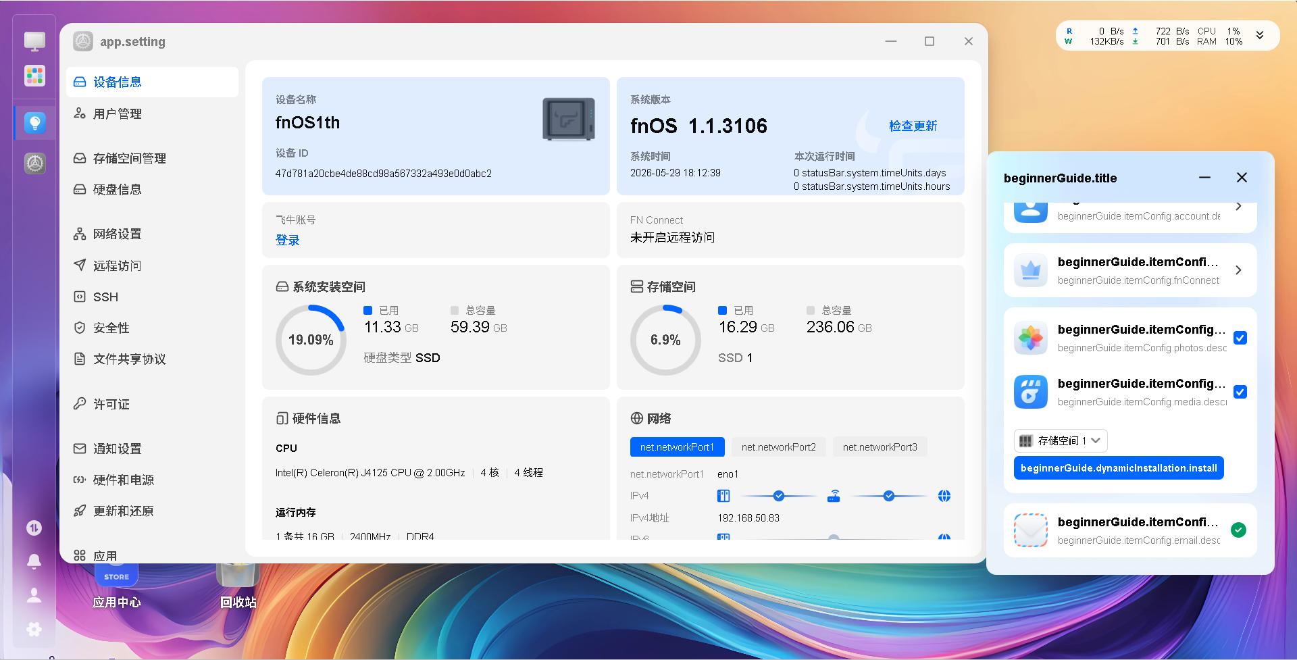Click the app.setting logo icon in the title bar
This screenshot has height=660, width=1297.
[83, 41]
